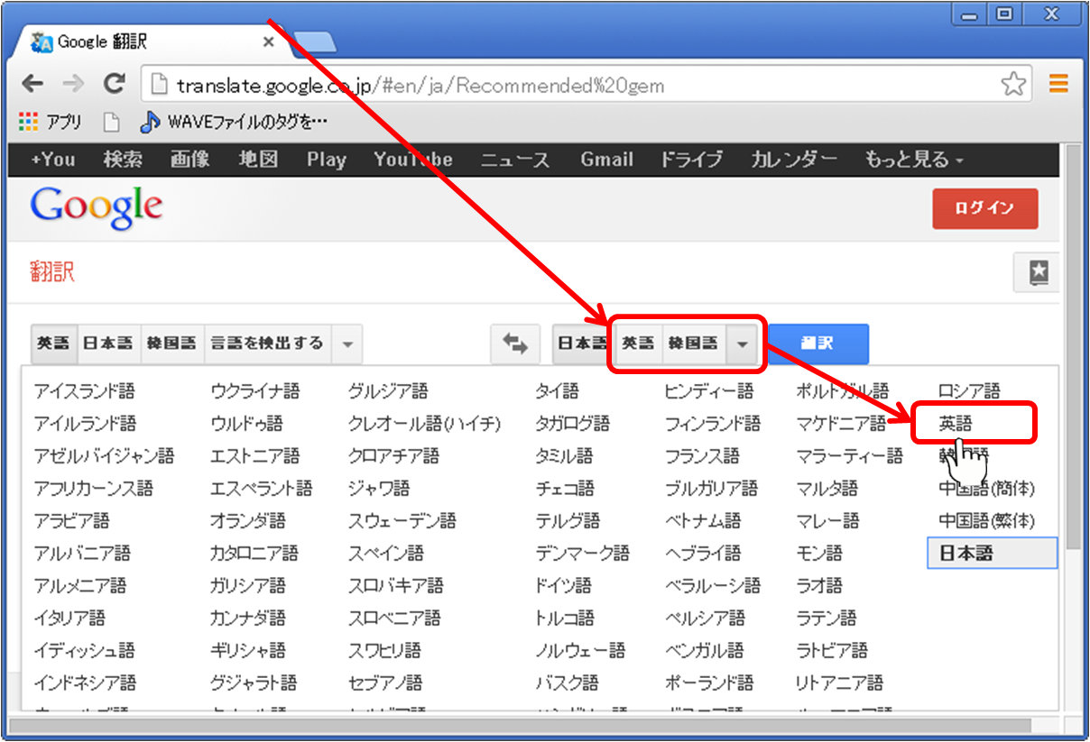This screenshot has width=1090, height=742.
Task: Choose フランス語 from the language list
Action: (x=702, y=456)
